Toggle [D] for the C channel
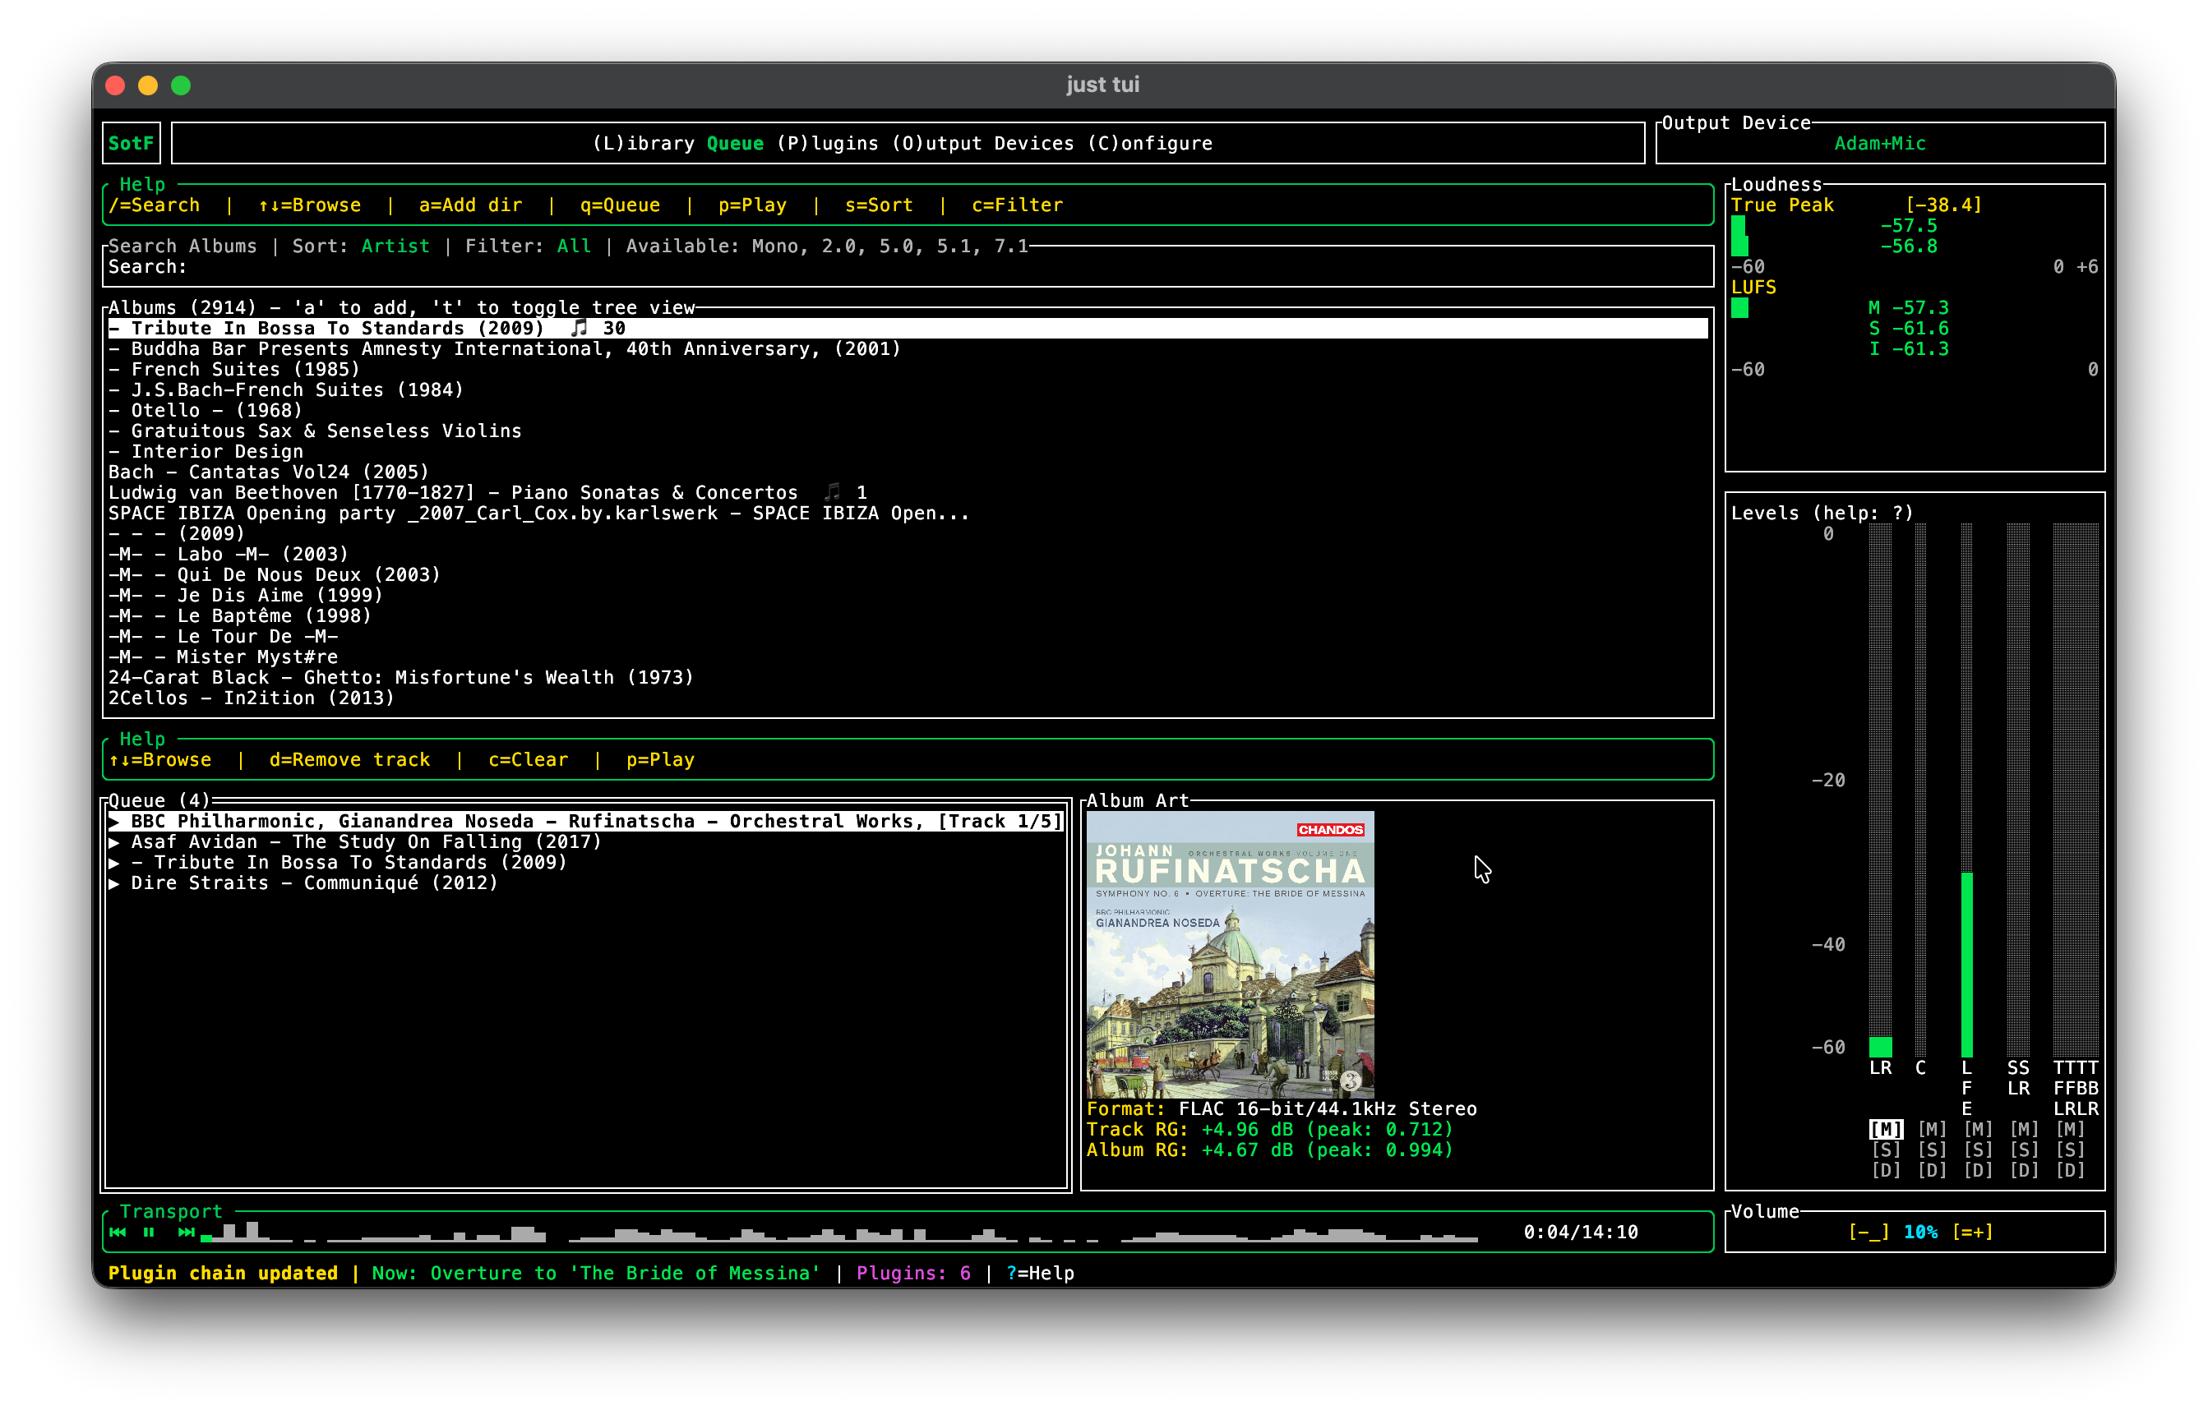Screen dimensions: 2208x1410 [1932, 1171]
